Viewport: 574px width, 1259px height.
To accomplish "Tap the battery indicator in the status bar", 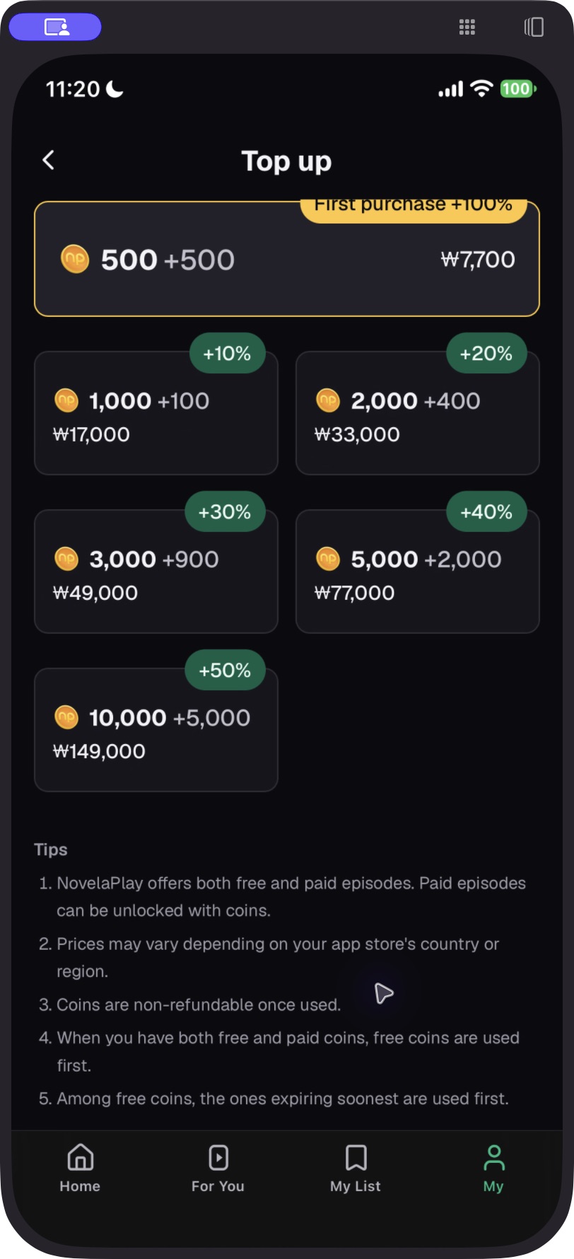I will (518, 88).
